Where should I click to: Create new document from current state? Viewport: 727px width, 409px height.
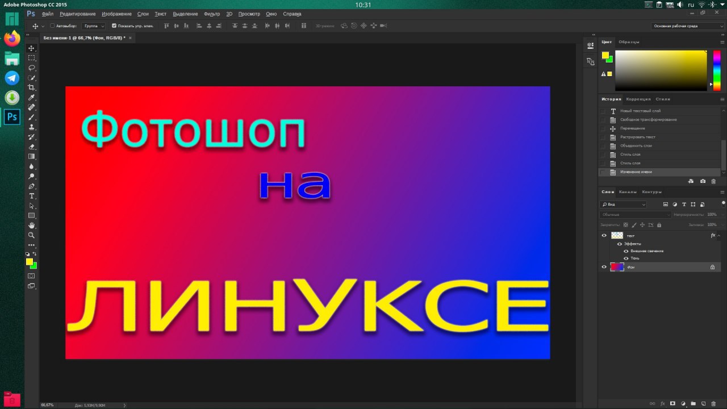point(691,181)
